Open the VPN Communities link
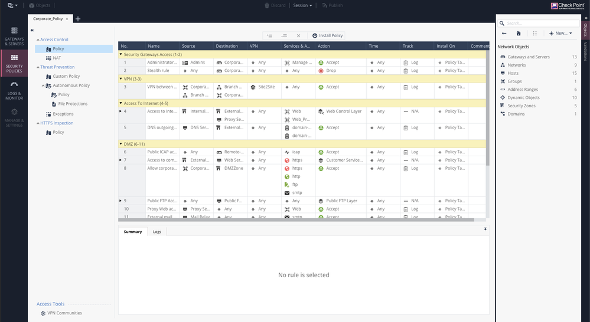This screenshot has height=322, width=590. (64, 313)
